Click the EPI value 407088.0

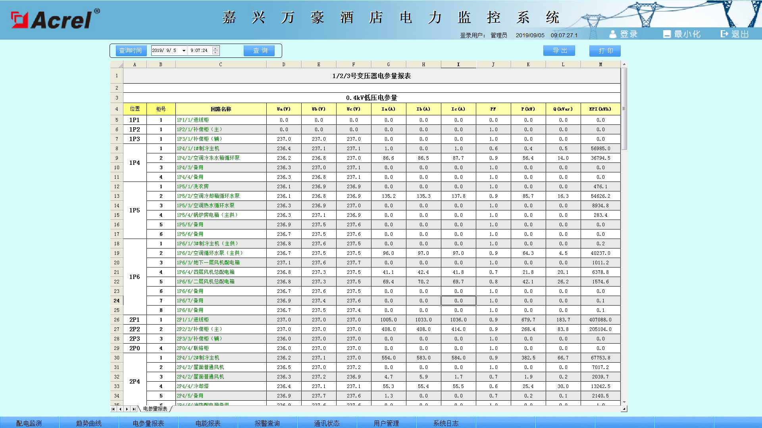pyautogui.click(x=600, y=320)
